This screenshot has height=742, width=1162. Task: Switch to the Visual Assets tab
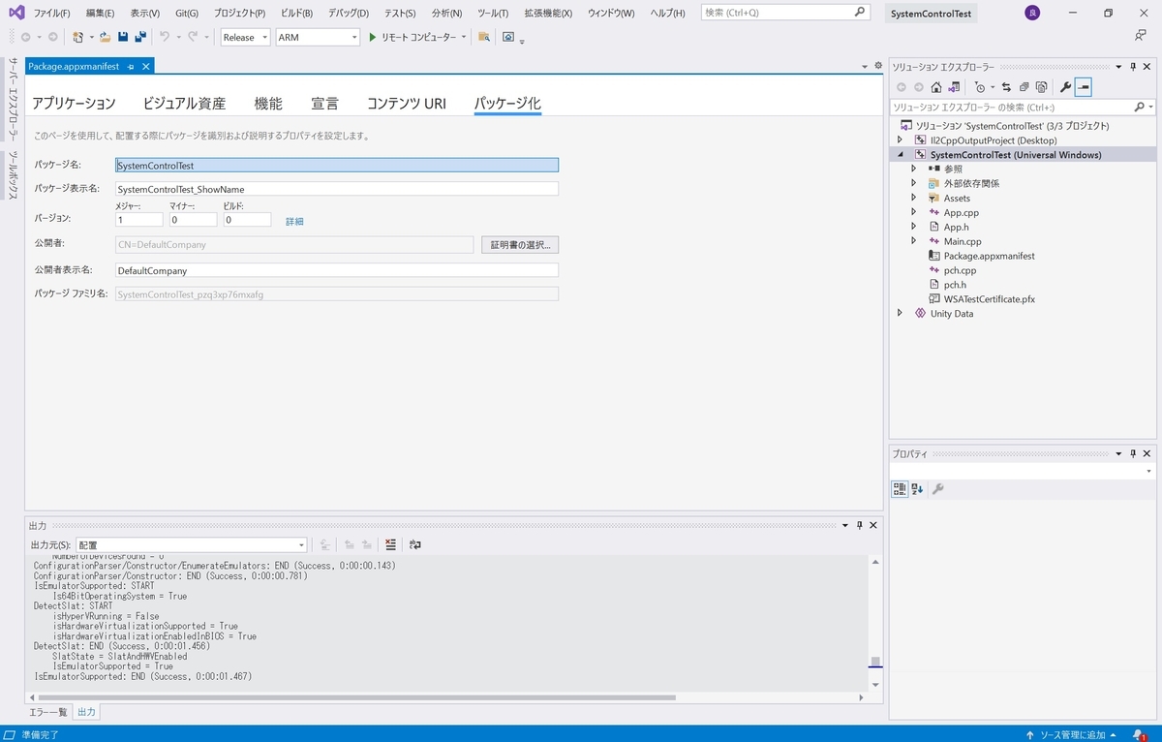(x=184, y=104)
